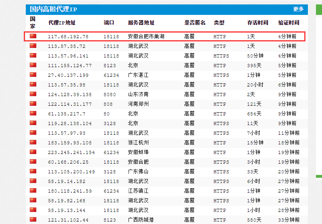Select IP address 183.159.93.108
322x224 pixels.
tap(70, 143)
